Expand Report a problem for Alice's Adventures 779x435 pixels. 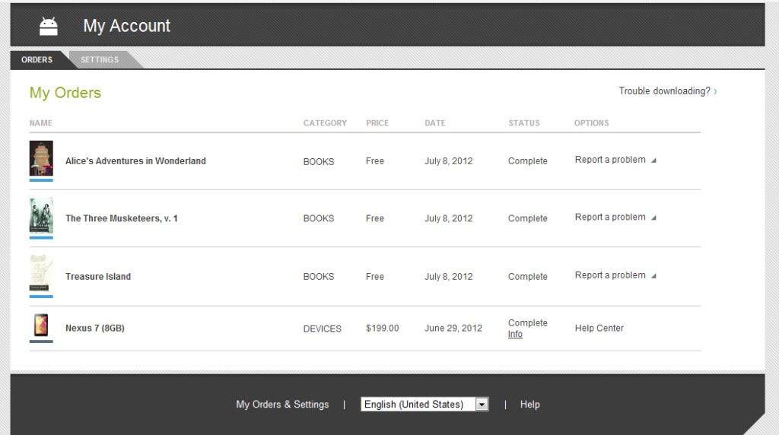pos(615,160)
